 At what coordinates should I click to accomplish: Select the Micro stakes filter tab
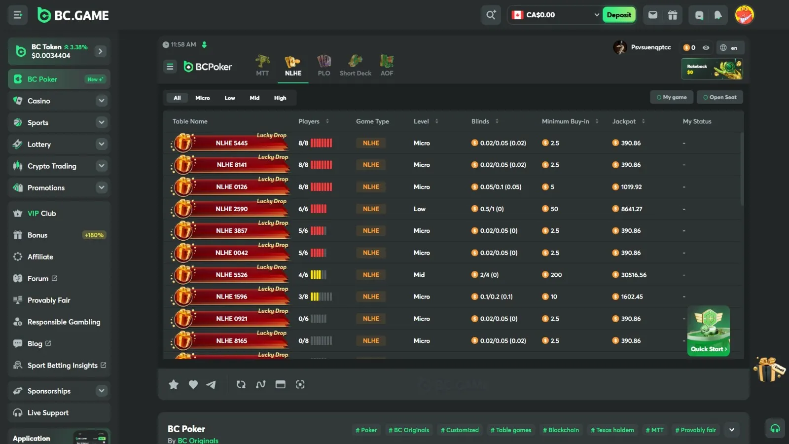pos(202,98)
